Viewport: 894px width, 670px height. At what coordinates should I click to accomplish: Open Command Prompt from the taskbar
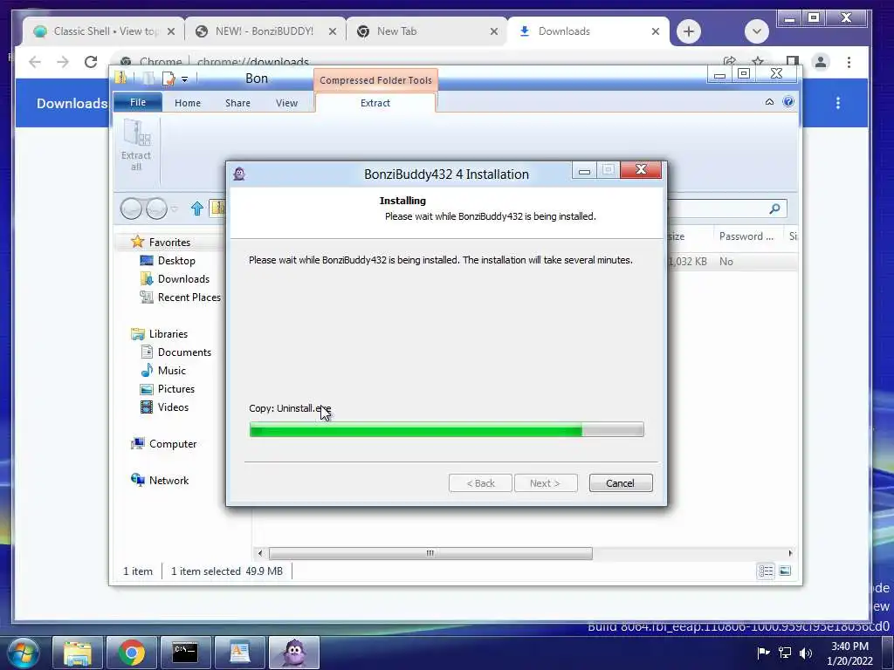pos(186,653)
